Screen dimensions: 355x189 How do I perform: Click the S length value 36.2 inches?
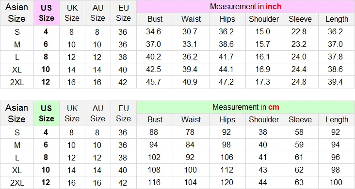pyautogui.click(x=335, y=31)
